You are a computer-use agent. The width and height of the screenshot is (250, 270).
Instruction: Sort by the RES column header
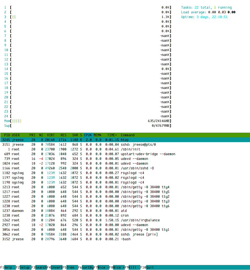(x=63, y=135)
